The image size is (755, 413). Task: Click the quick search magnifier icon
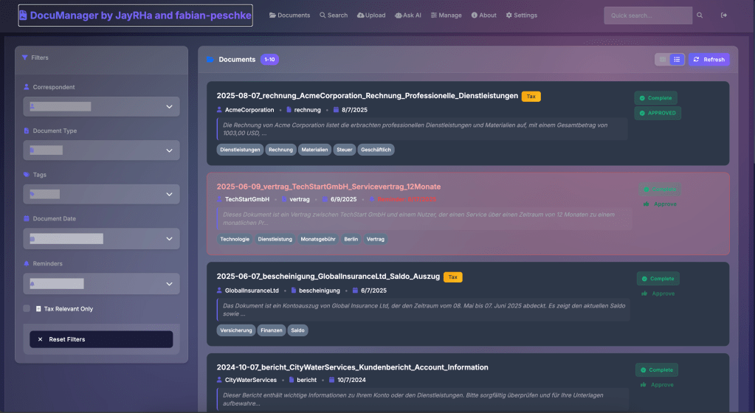tap(700, 15)
